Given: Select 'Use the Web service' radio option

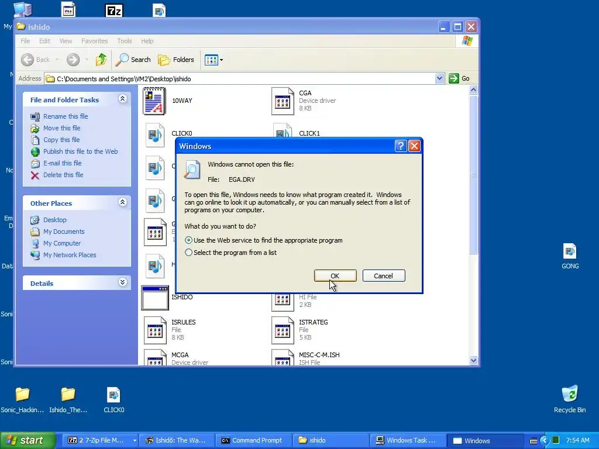Looking at the screenshot, I should tap(188, 240).
